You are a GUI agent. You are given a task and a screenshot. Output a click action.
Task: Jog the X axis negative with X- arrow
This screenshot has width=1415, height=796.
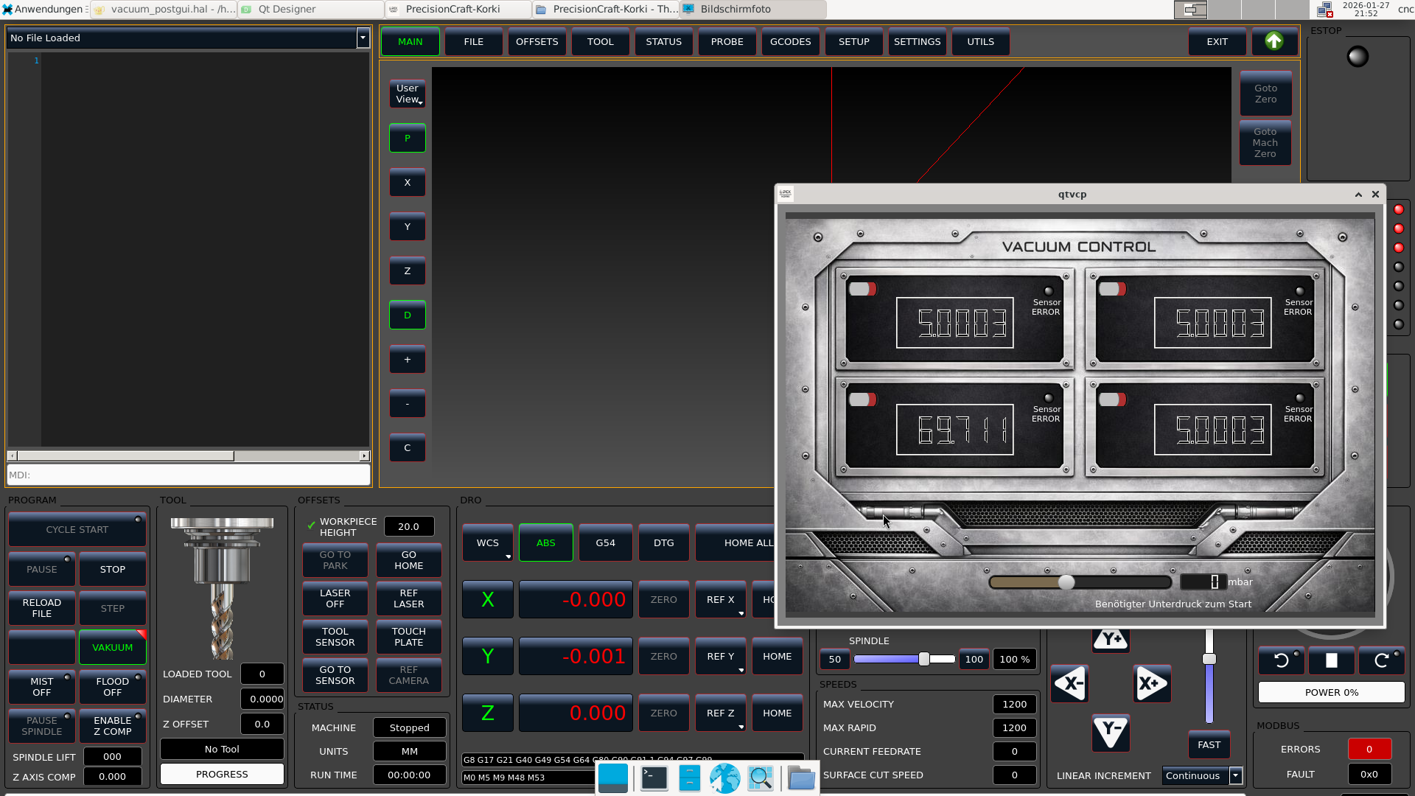tap(1069, 683)
